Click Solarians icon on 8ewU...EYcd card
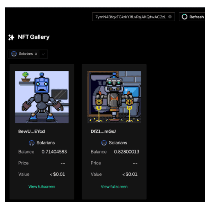The height and width of the screenshot is (206, 211). [x=32, y=143]
